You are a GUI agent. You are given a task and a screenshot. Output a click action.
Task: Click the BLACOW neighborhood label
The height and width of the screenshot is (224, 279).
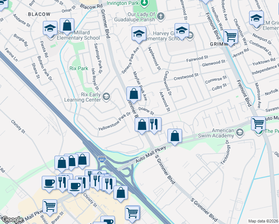coord(39,14)
